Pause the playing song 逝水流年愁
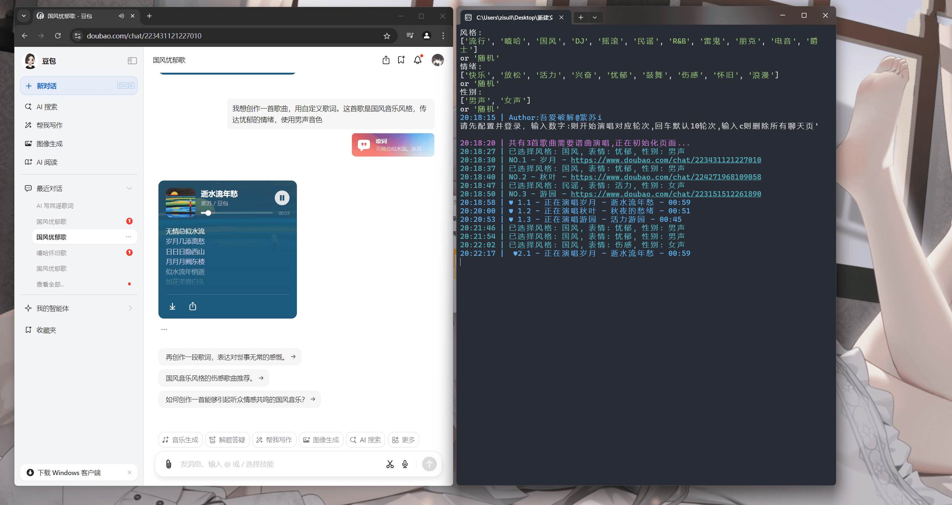The image size is (952, 505). pos(282,198)
